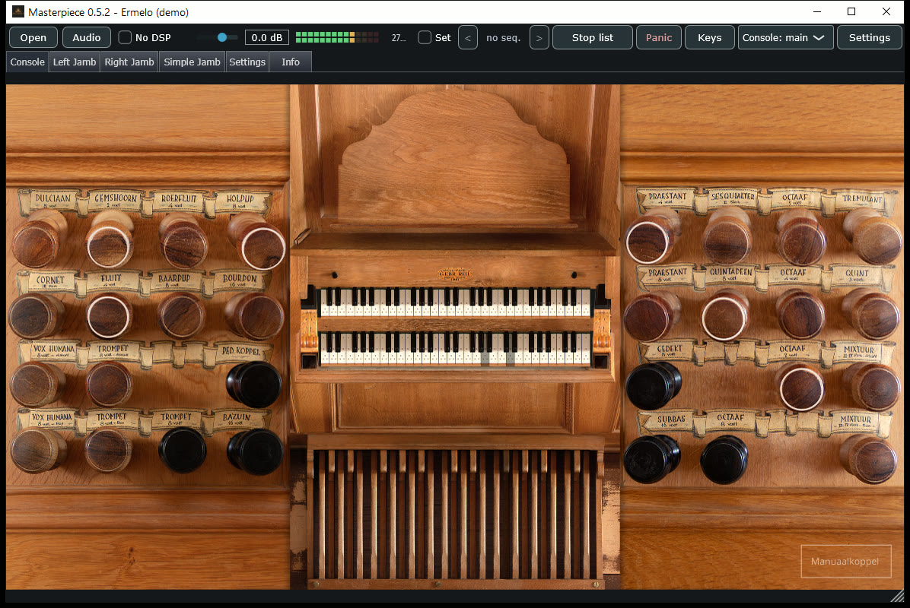
Task: Click a key on the lower manual keyboard
Action: coord(456,348)
